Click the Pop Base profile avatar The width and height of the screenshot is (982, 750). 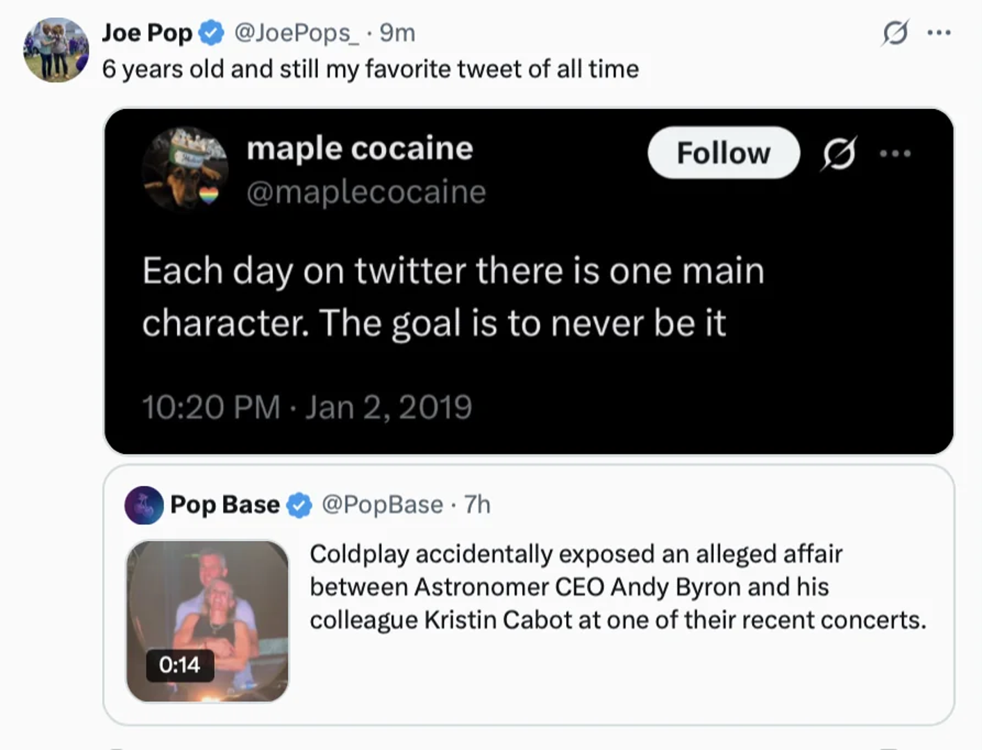tap(144, 505)
